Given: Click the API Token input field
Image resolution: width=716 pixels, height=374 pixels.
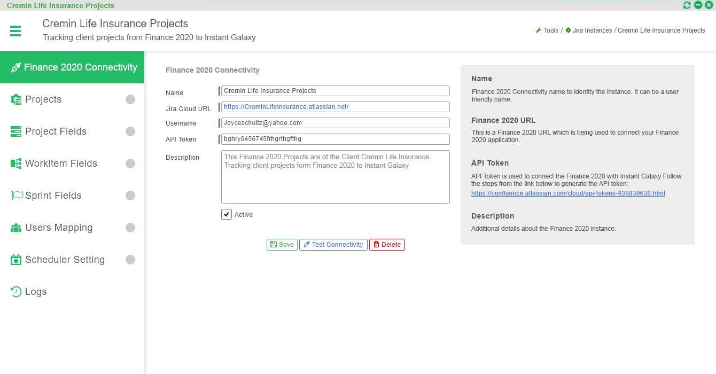Looking at the screenshot, I should tap(336, 139).
